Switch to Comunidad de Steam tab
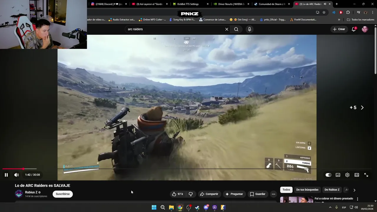 coord(272,4)
